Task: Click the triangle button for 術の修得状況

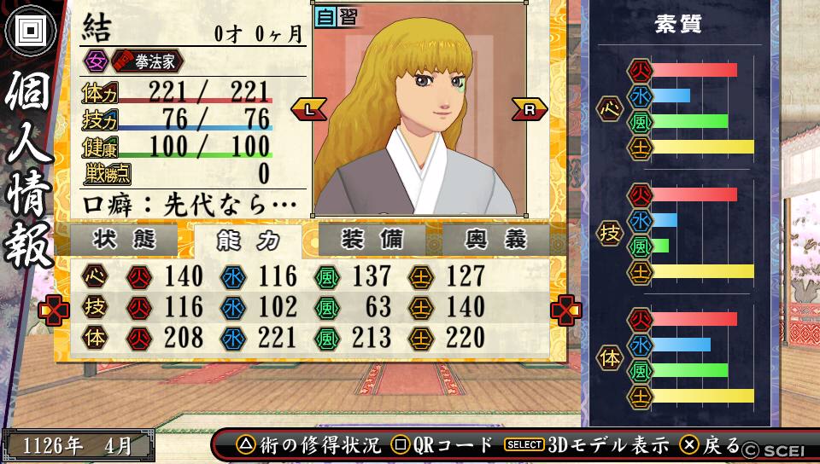Action: (x=245, y=445)
